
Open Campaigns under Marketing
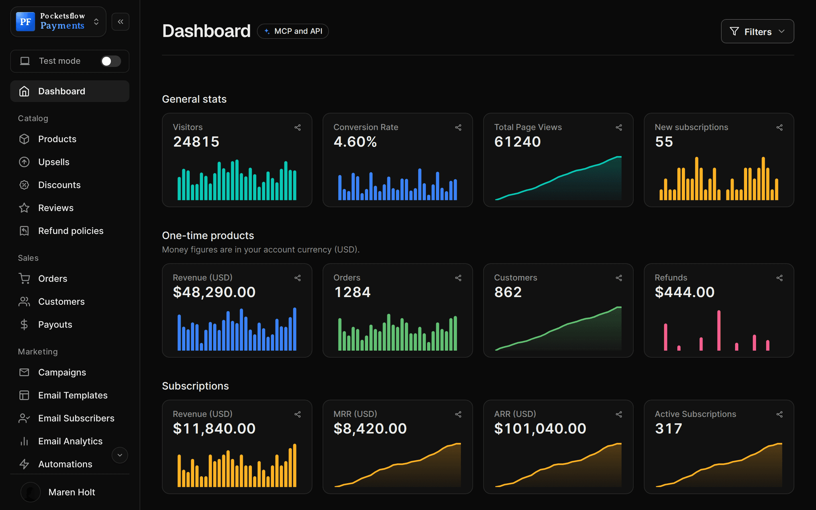70,372
